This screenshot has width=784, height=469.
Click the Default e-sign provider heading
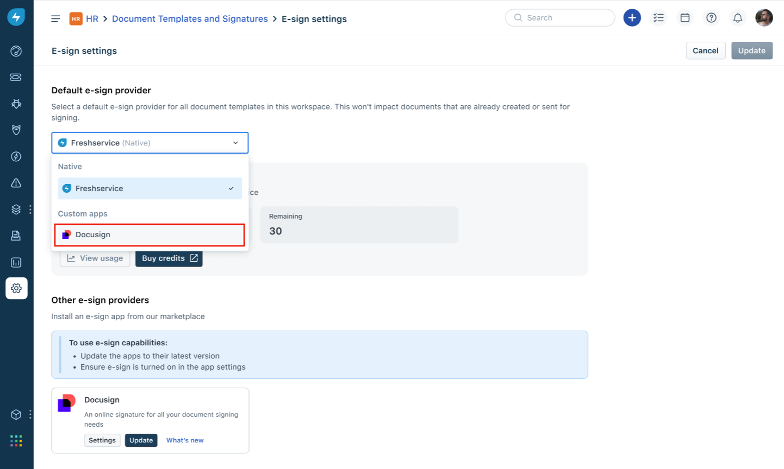pyautogui.click(x=101, y=91)
